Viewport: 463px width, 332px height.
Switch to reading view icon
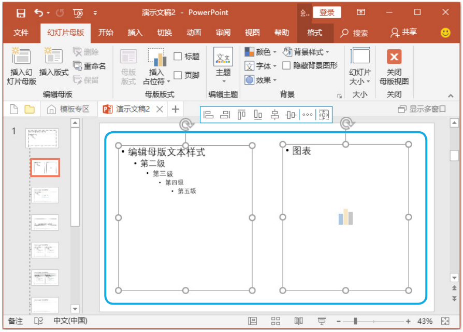[298, 321]
